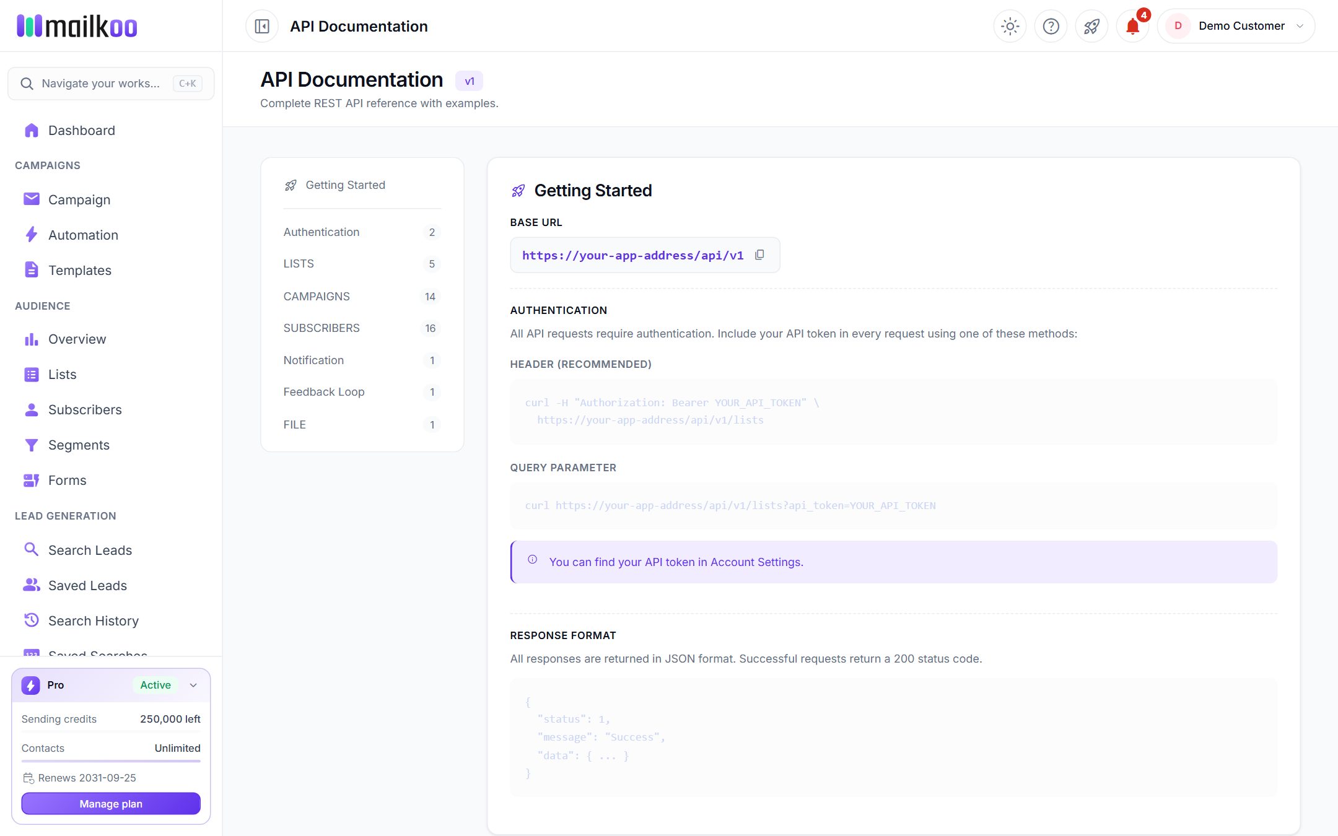Toggle light/dark theme sun icon
This screenshot has width=1338, height=836.
[x=1010, y=26]
